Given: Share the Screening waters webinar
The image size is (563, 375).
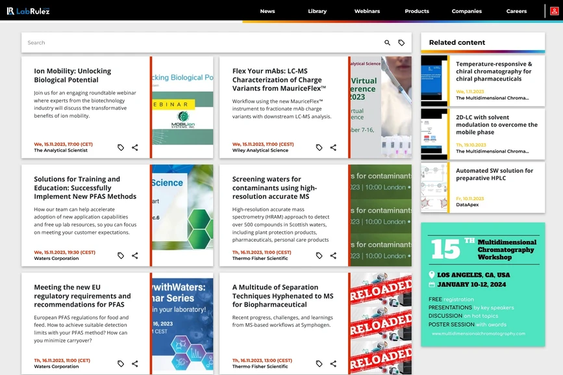Looking at the screenshot, I should tap(333, 255).
